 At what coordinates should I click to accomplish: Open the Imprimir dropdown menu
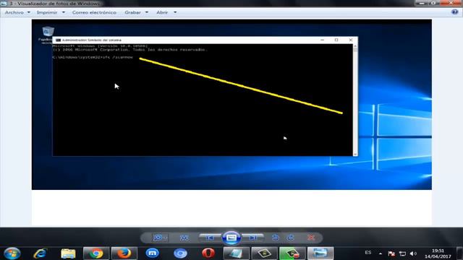tap(51, 12)
